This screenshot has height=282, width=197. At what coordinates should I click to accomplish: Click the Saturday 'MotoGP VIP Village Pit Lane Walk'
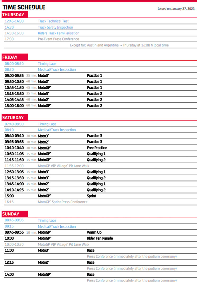63,166
